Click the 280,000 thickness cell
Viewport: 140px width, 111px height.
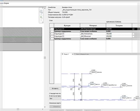click(119, 29)
